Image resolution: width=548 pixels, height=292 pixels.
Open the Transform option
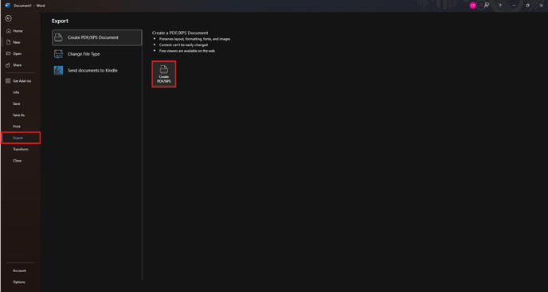tap(21, 150)
